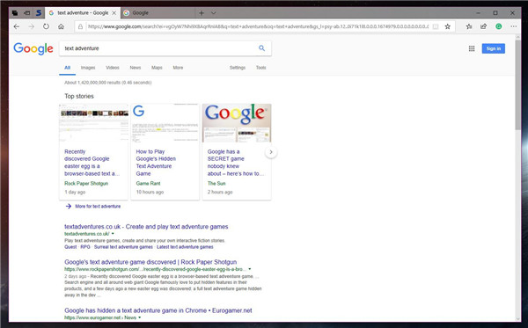Open the green extension icon in toolbar
Screen dimensions: 528x328
499,26
